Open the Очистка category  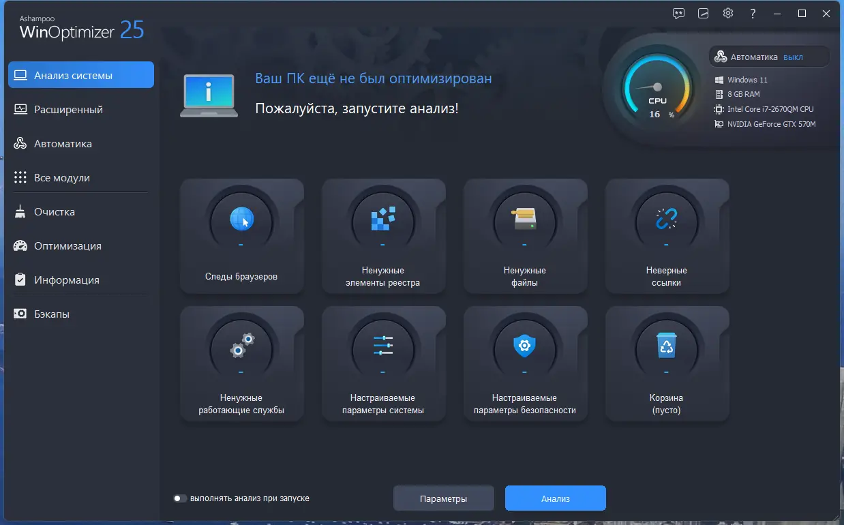[x=81, y=211]
